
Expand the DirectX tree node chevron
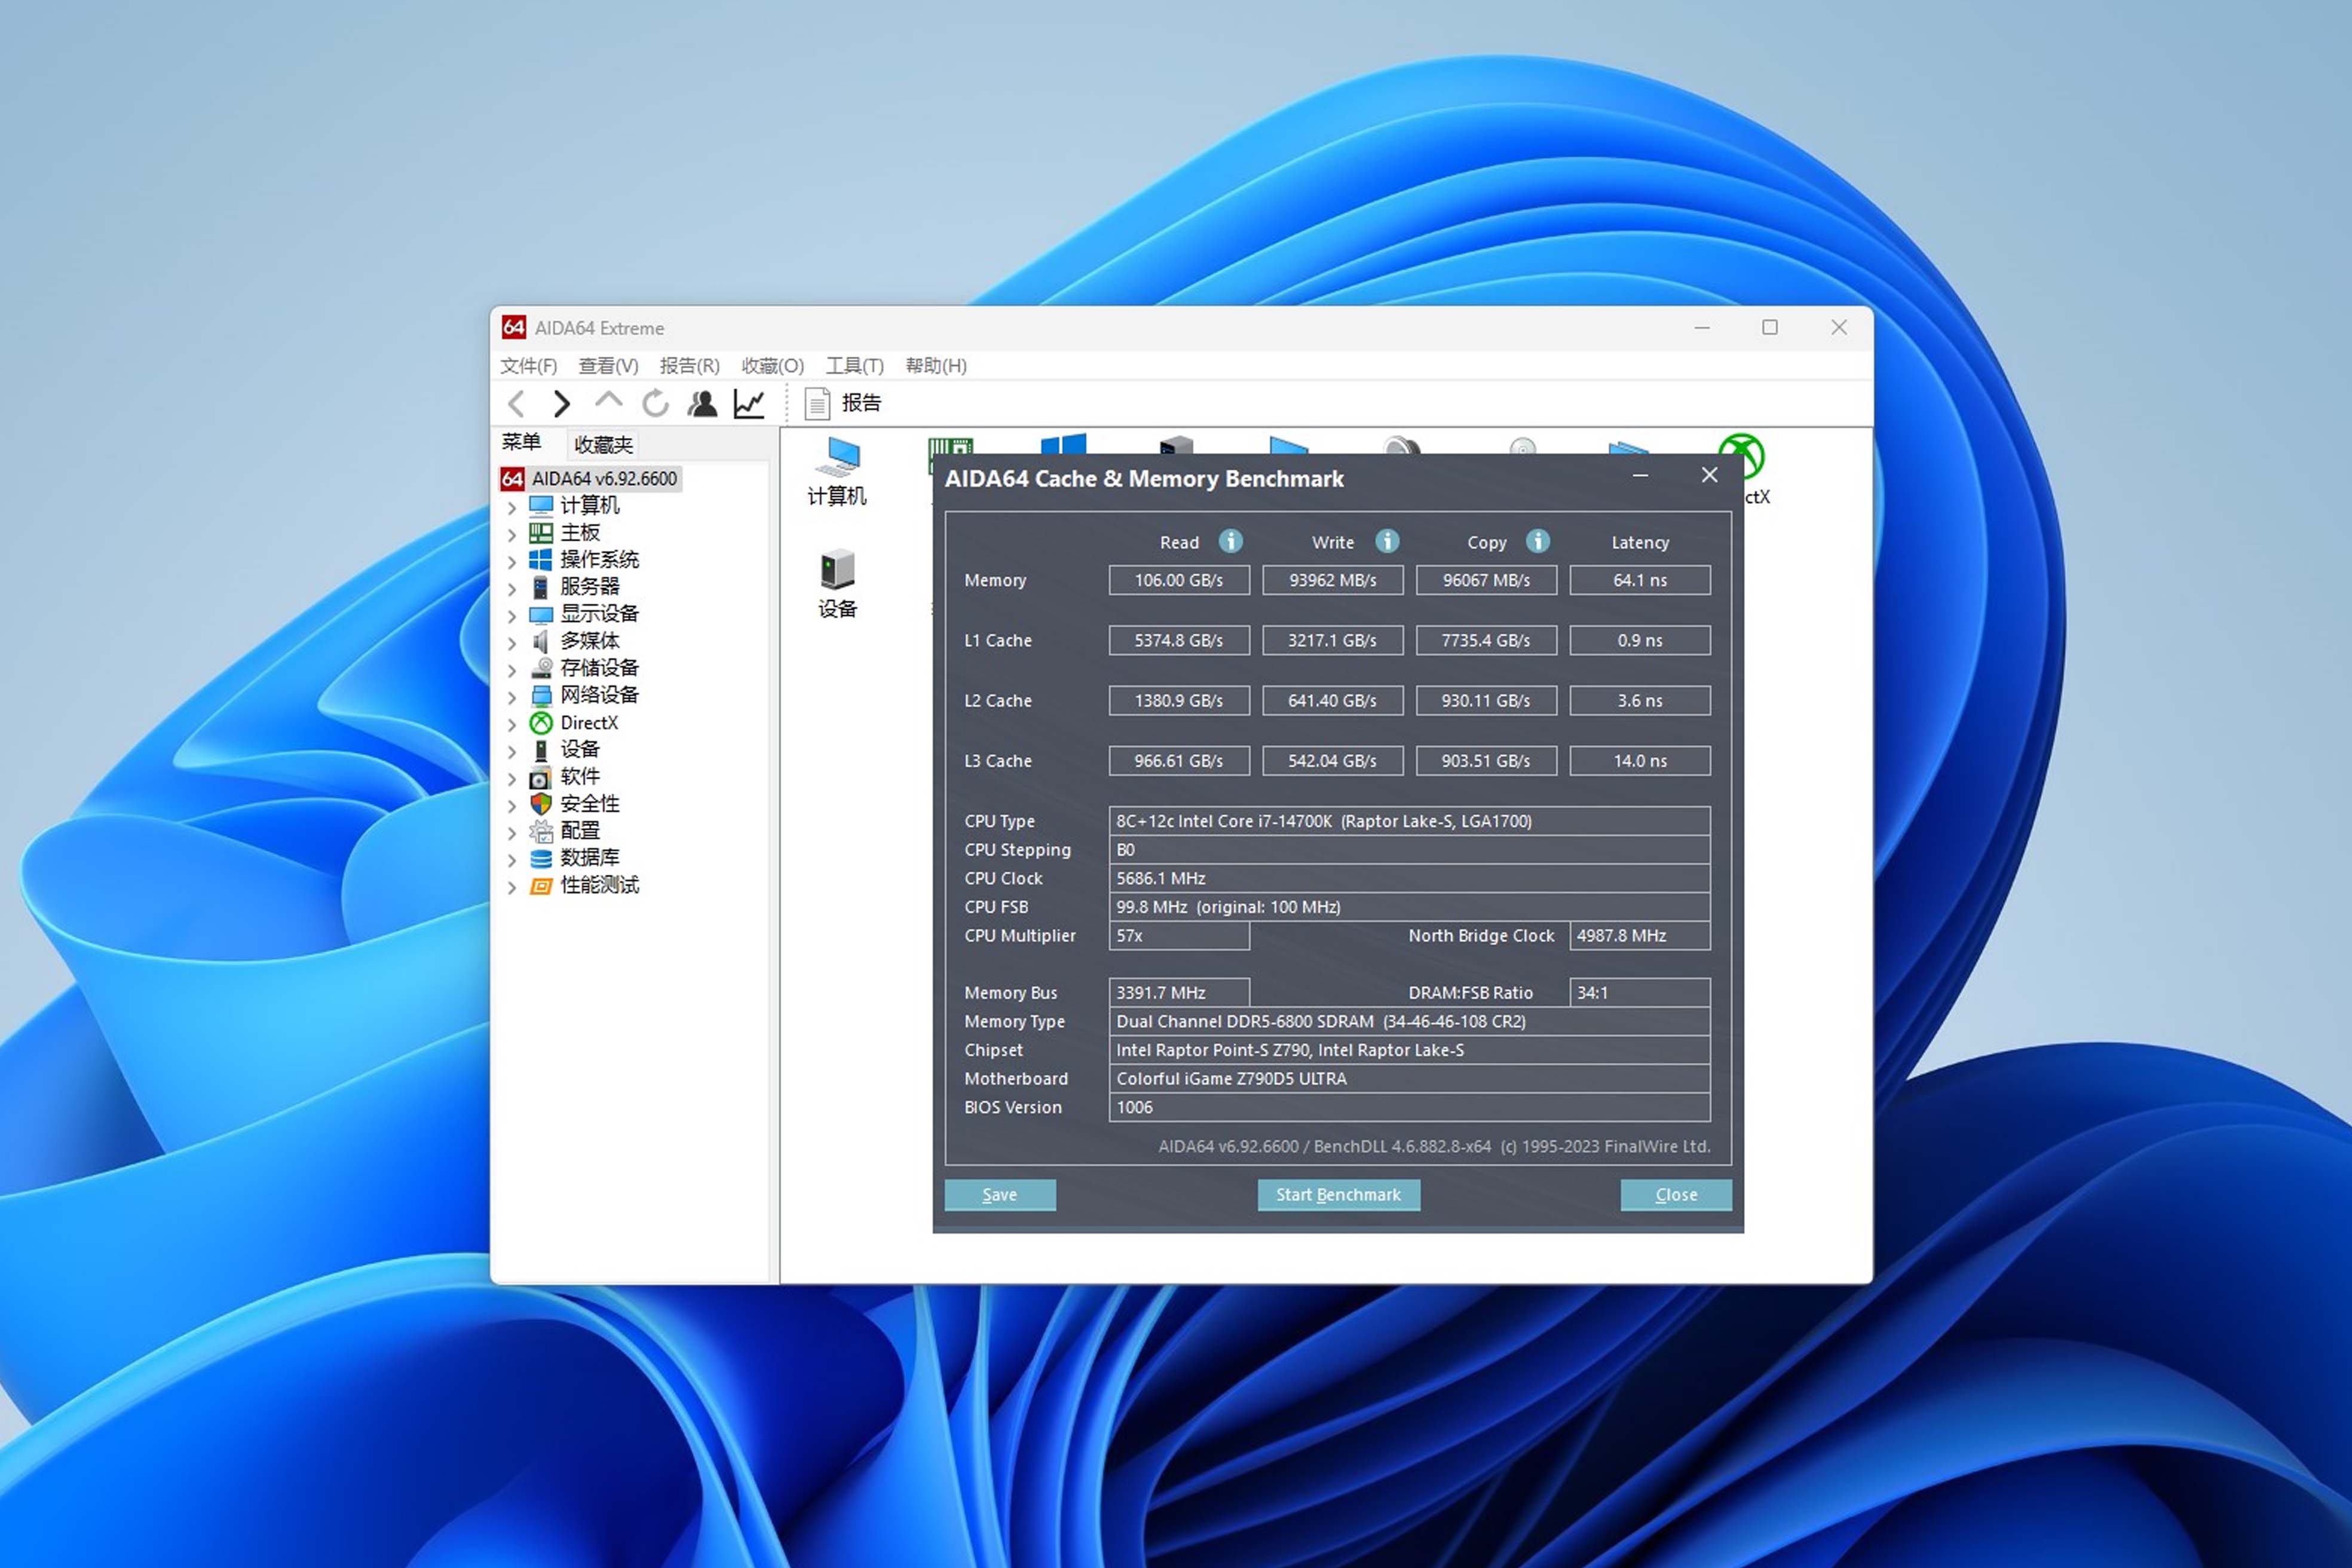coord(512,724)
